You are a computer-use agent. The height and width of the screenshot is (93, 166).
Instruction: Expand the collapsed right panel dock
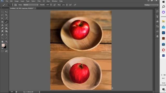pyautogui.click(x=158, y=8)
